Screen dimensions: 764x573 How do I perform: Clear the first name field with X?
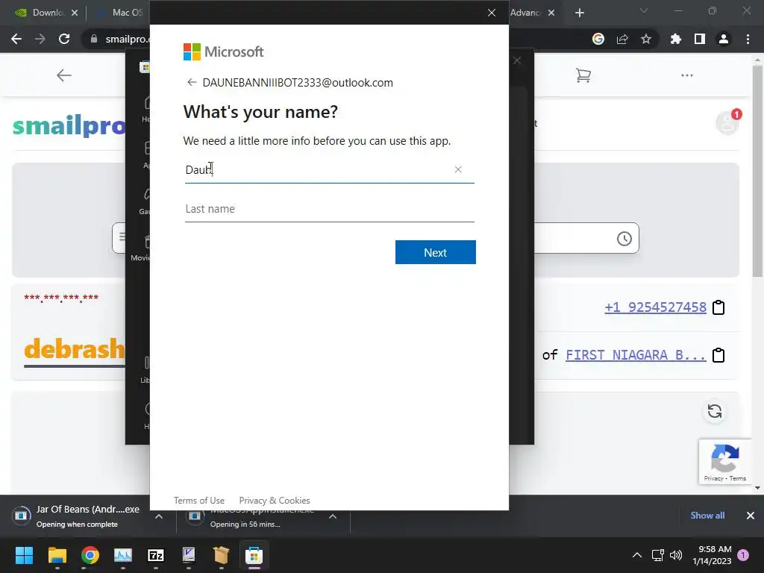[x=458, y=169]
